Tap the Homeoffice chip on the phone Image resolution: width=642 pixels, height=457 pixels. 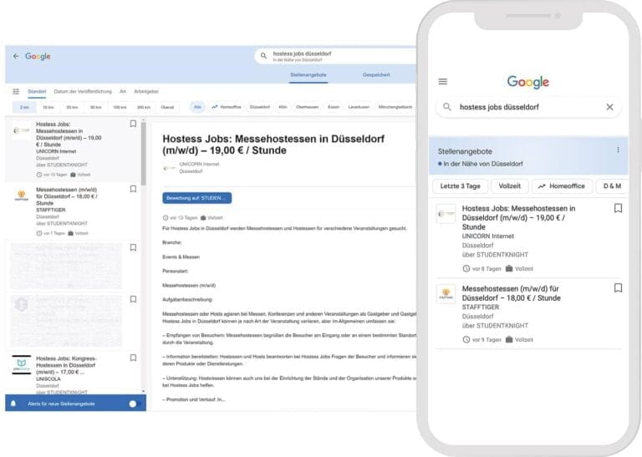(x=562, y=185)
